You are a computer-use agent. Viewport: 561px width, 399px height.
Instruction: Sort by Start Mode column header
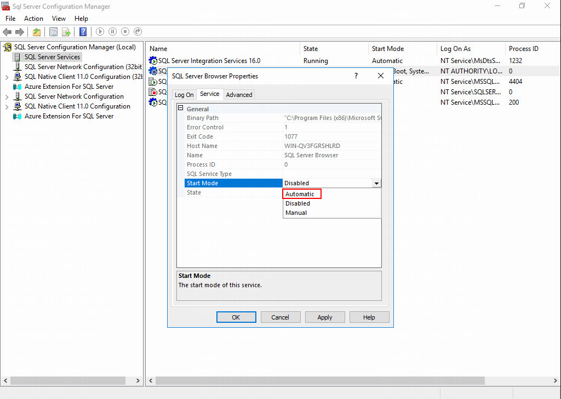(x=402, y=49)
